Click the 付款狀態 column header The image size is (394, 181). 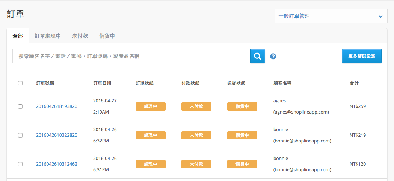(x=190, y=83)
